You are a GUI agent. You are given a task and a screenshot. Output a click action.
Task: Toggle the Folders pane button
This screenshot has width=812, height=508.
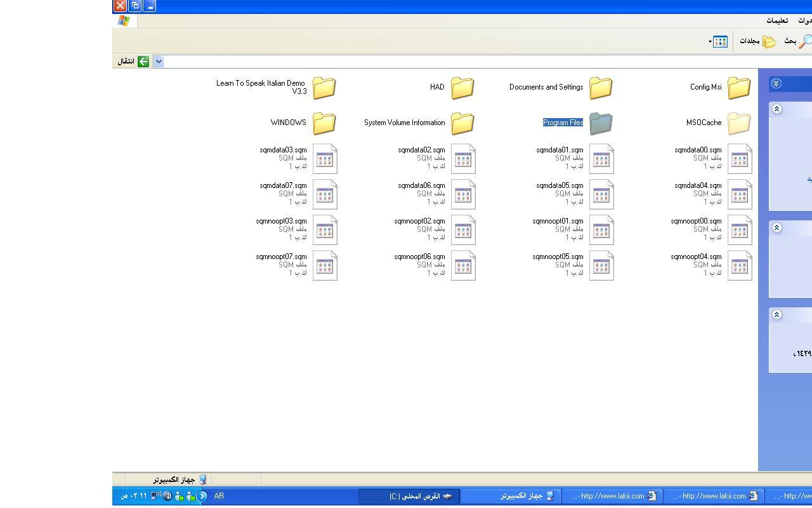758,41
